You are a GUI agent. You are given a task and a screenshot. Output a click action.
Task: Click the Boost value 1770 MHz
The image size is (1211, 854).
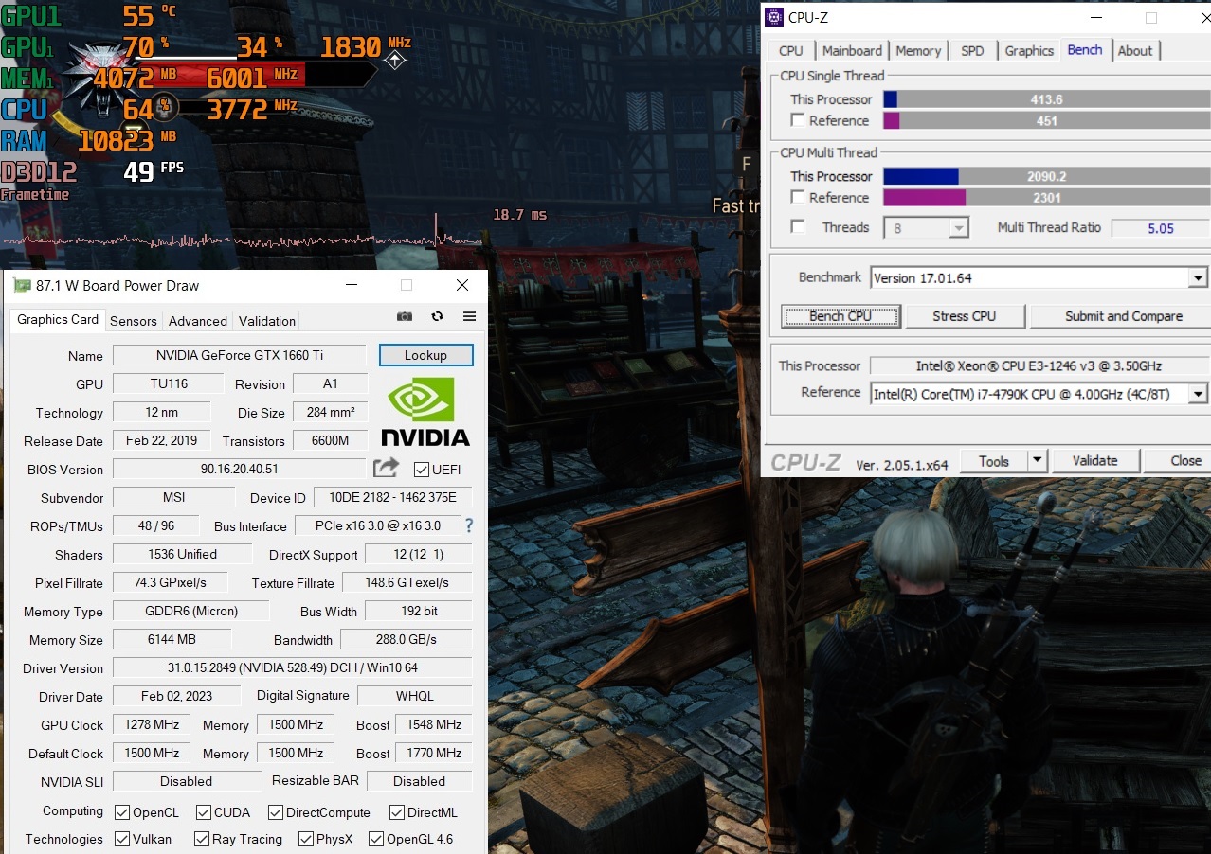(x=434, y=754)
